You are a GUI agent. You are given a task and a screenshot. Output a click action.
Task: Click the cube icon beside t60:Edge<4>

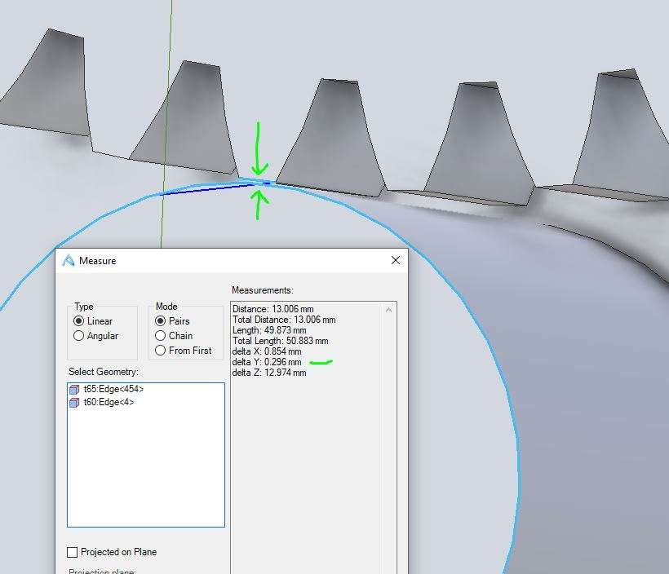pyautogui.click(x=74, y=402)
